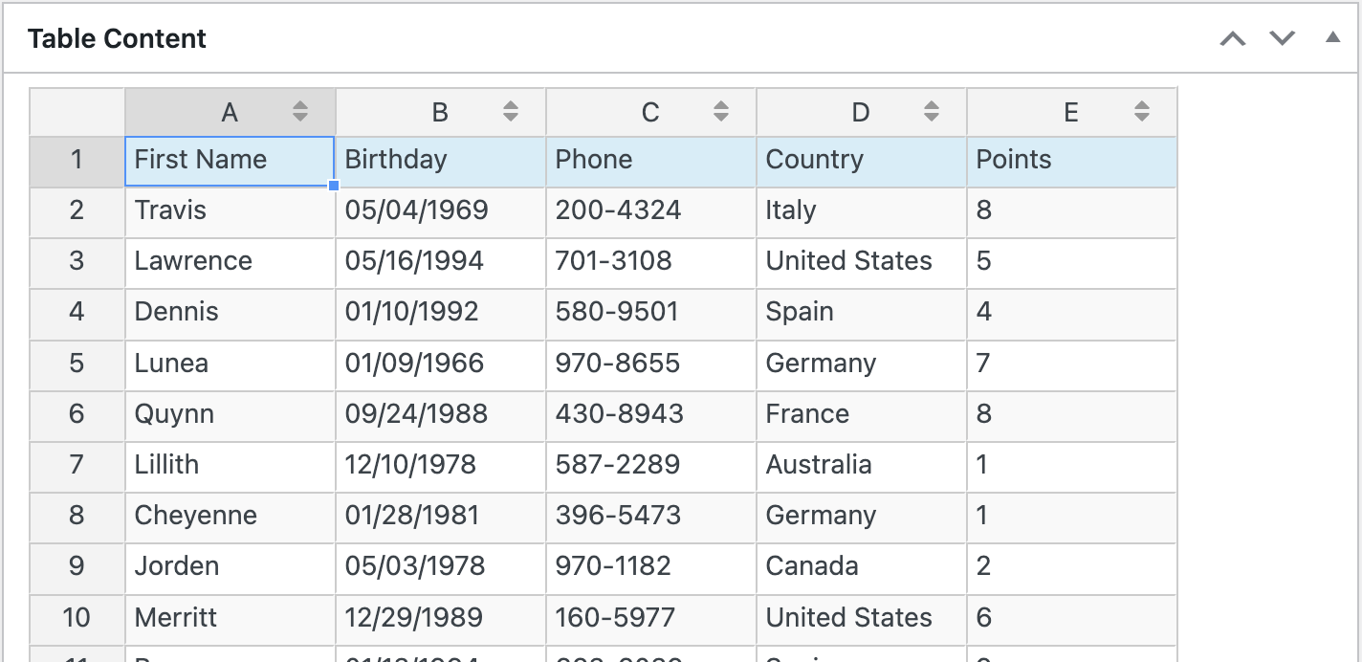Viewport: 1362px width, 662px height.
Task: Click the filled triangle icon at top right
Action: (1333, 38)
